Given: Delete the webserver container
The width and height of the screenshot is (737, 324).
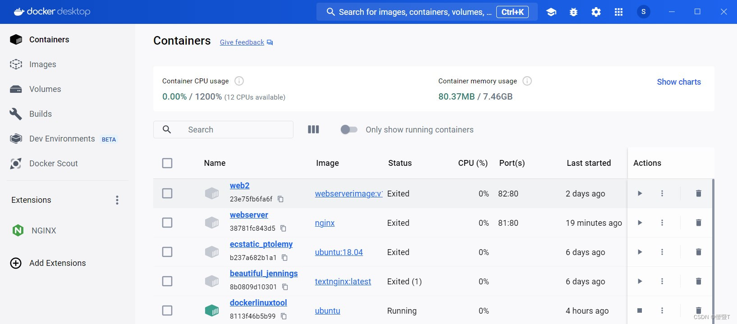Looking at the screenshot, I should (x=698, y=223).
